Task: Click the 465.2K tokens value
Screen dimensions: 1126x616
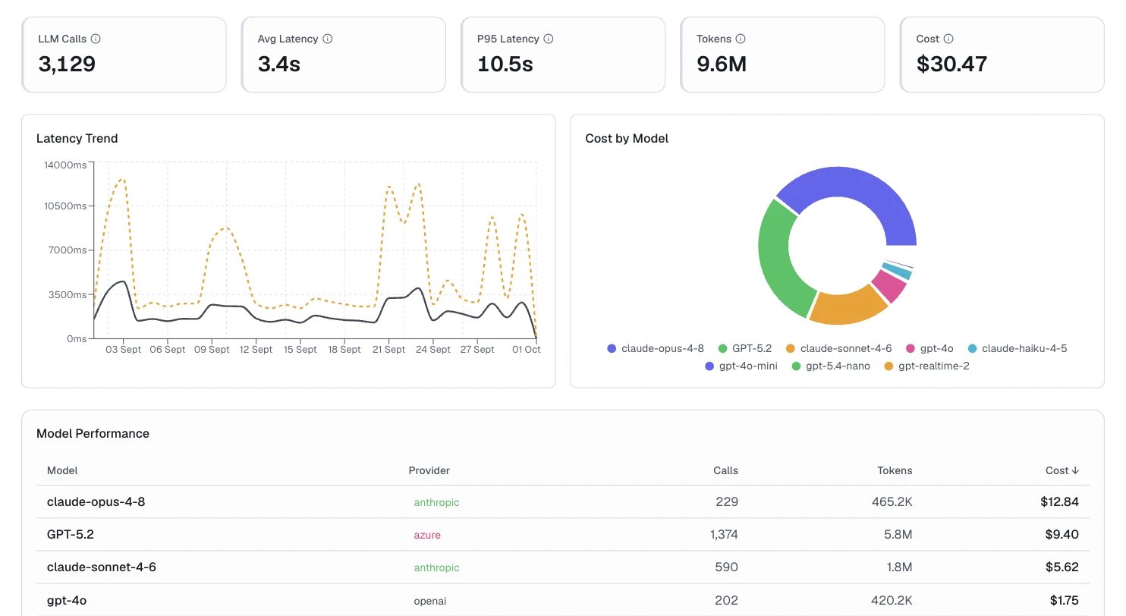Action: pos(892,501)
